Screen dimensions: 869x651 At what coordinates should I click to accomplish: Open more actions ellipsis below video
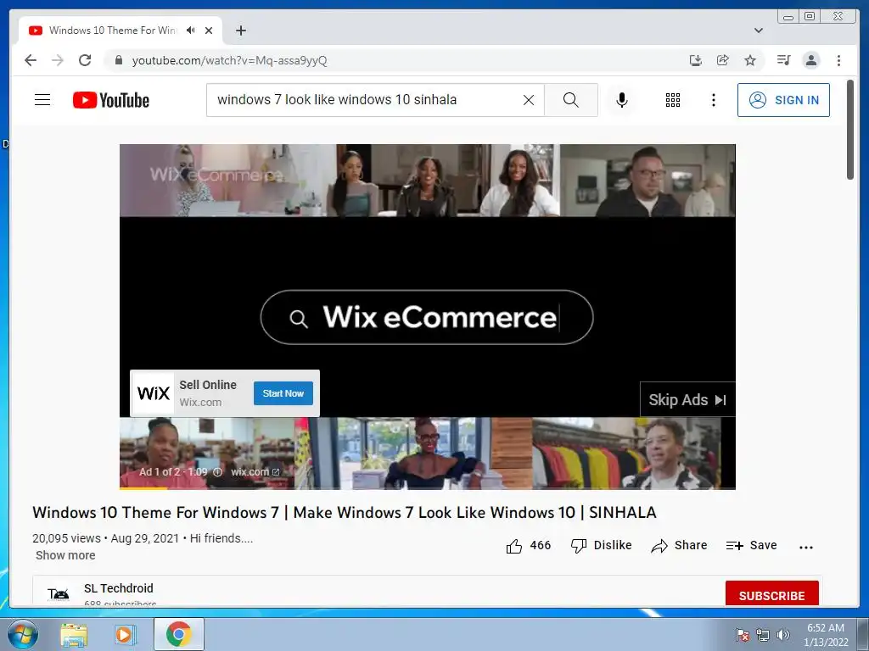click(x=806, y=547)
